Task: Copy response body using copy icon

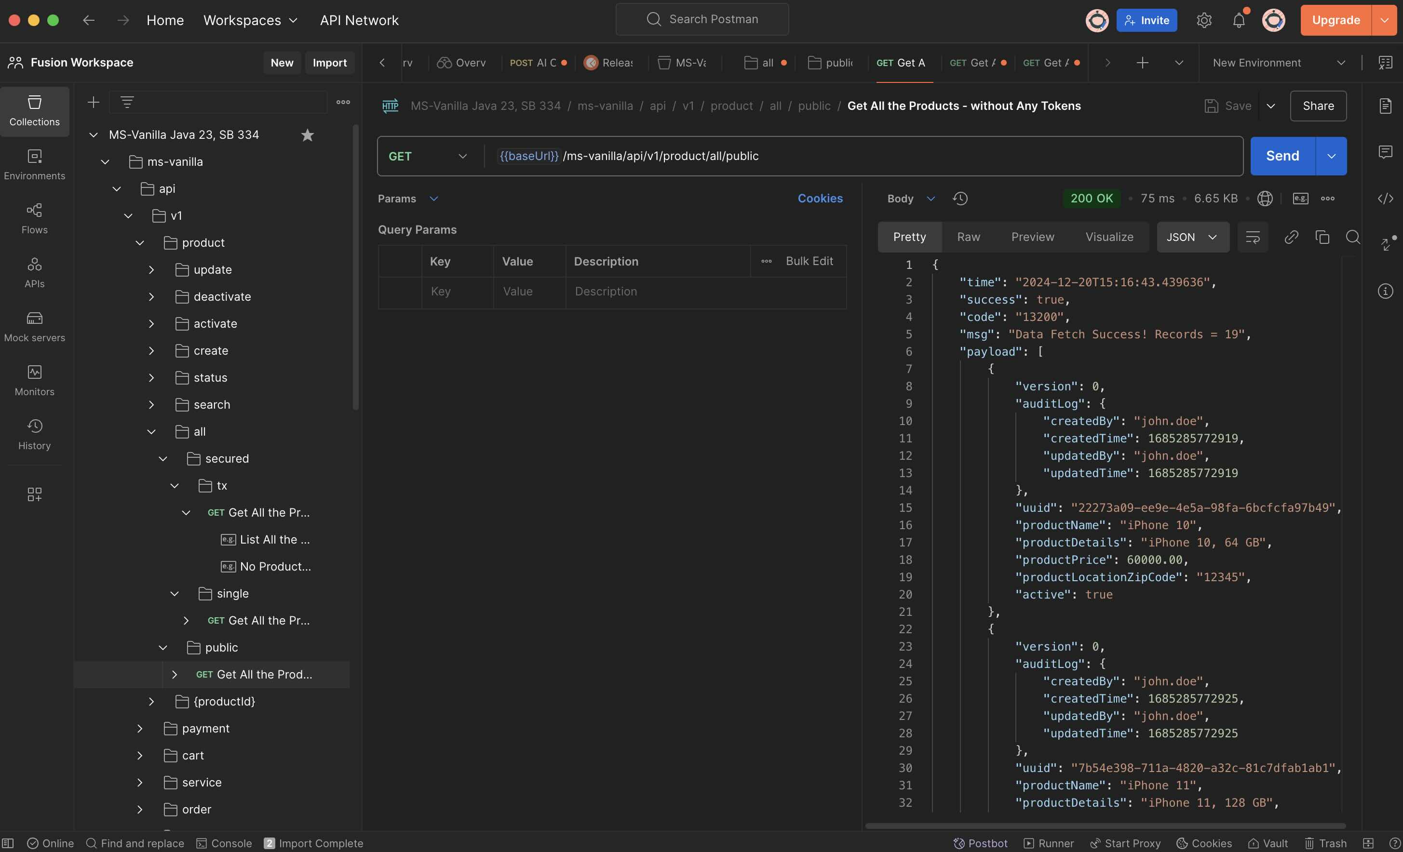Action: [1322, 237]
